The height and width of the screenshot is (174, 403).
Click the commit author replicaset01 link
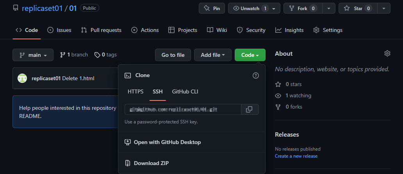click(x=46, y=78)
